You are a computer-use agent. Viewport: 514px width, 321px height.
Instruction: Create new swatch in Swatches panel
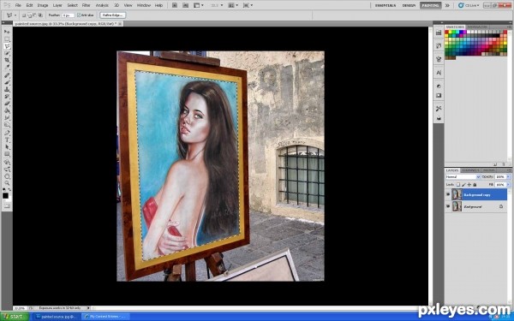point(495,164)
